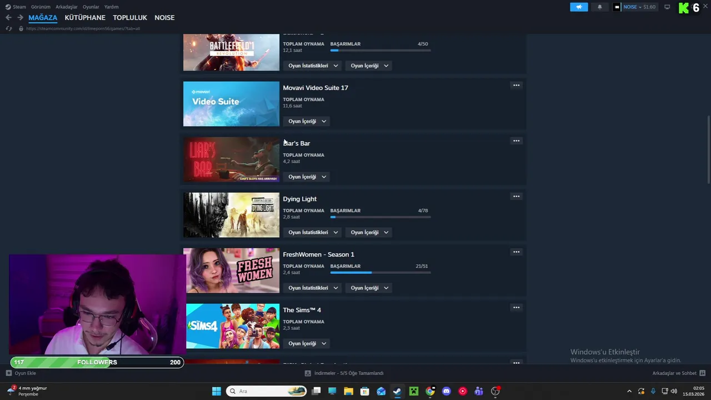Open the Windows Start menu
The height and width of the screenshot is (400, 711).
click(217, 391)
